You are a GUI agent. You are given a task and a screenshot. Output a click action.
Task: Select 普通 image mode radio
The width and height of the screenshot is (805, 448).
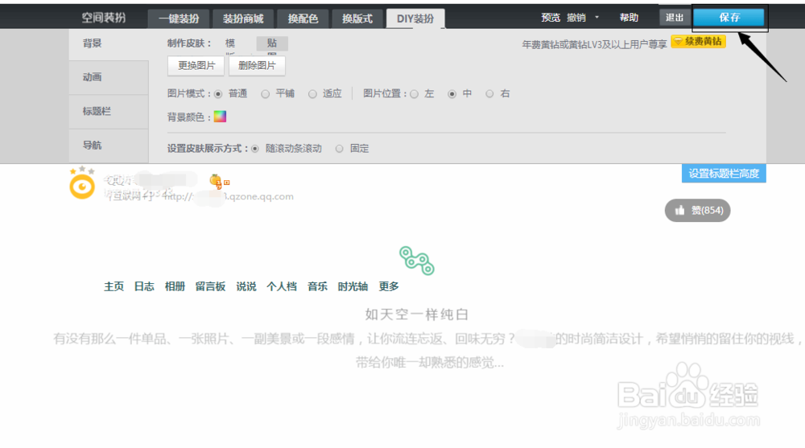218,94
